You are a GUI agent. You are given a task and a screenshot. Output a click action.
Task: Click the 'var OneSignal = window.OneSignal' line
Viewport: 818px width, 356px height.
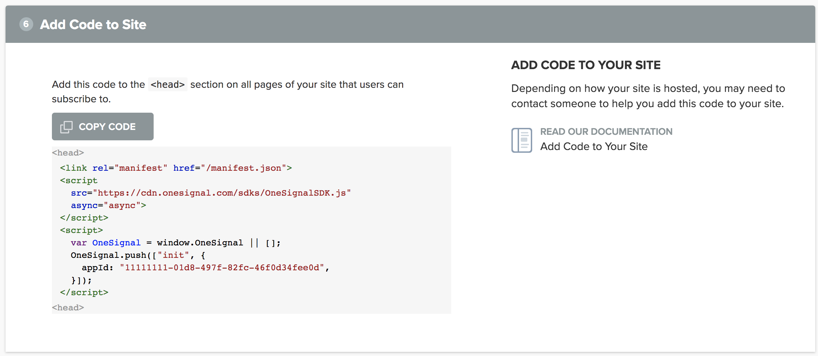point(176,243)
